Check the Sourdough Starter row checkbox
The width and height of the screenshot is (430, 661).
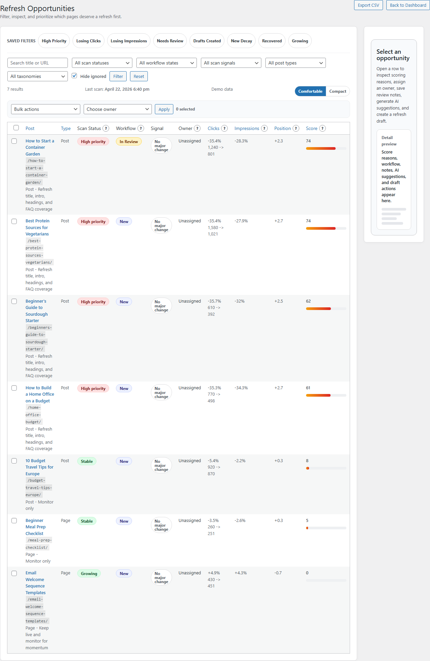tap(14, 301)
